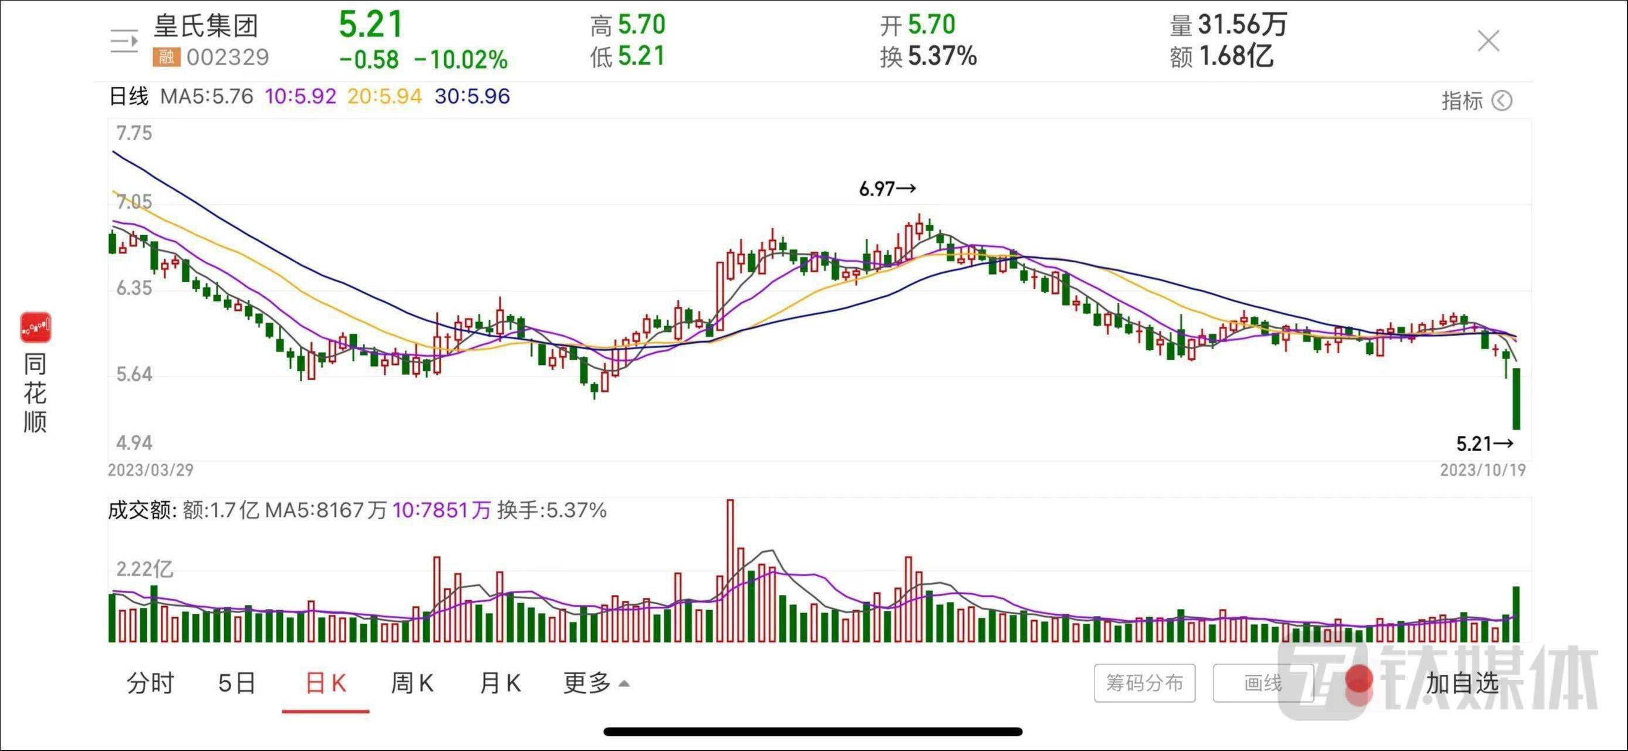The image size is (1628, 751).
Task: Switch to the 5日 five-day tab
Action: pyautogui.click(x=237, y=683)
